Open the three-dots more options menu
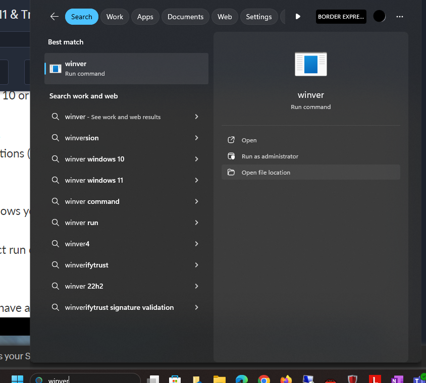Screen dimensions: 426x383 (399, 17)
